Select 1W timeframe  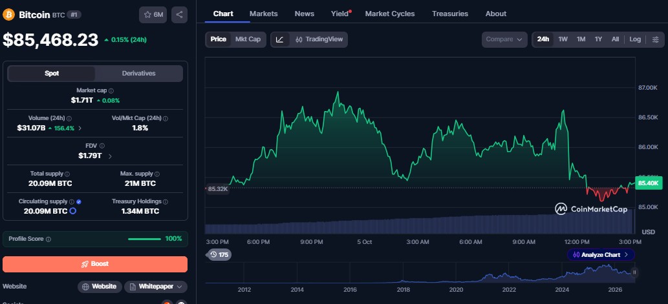tap(563, 39)
